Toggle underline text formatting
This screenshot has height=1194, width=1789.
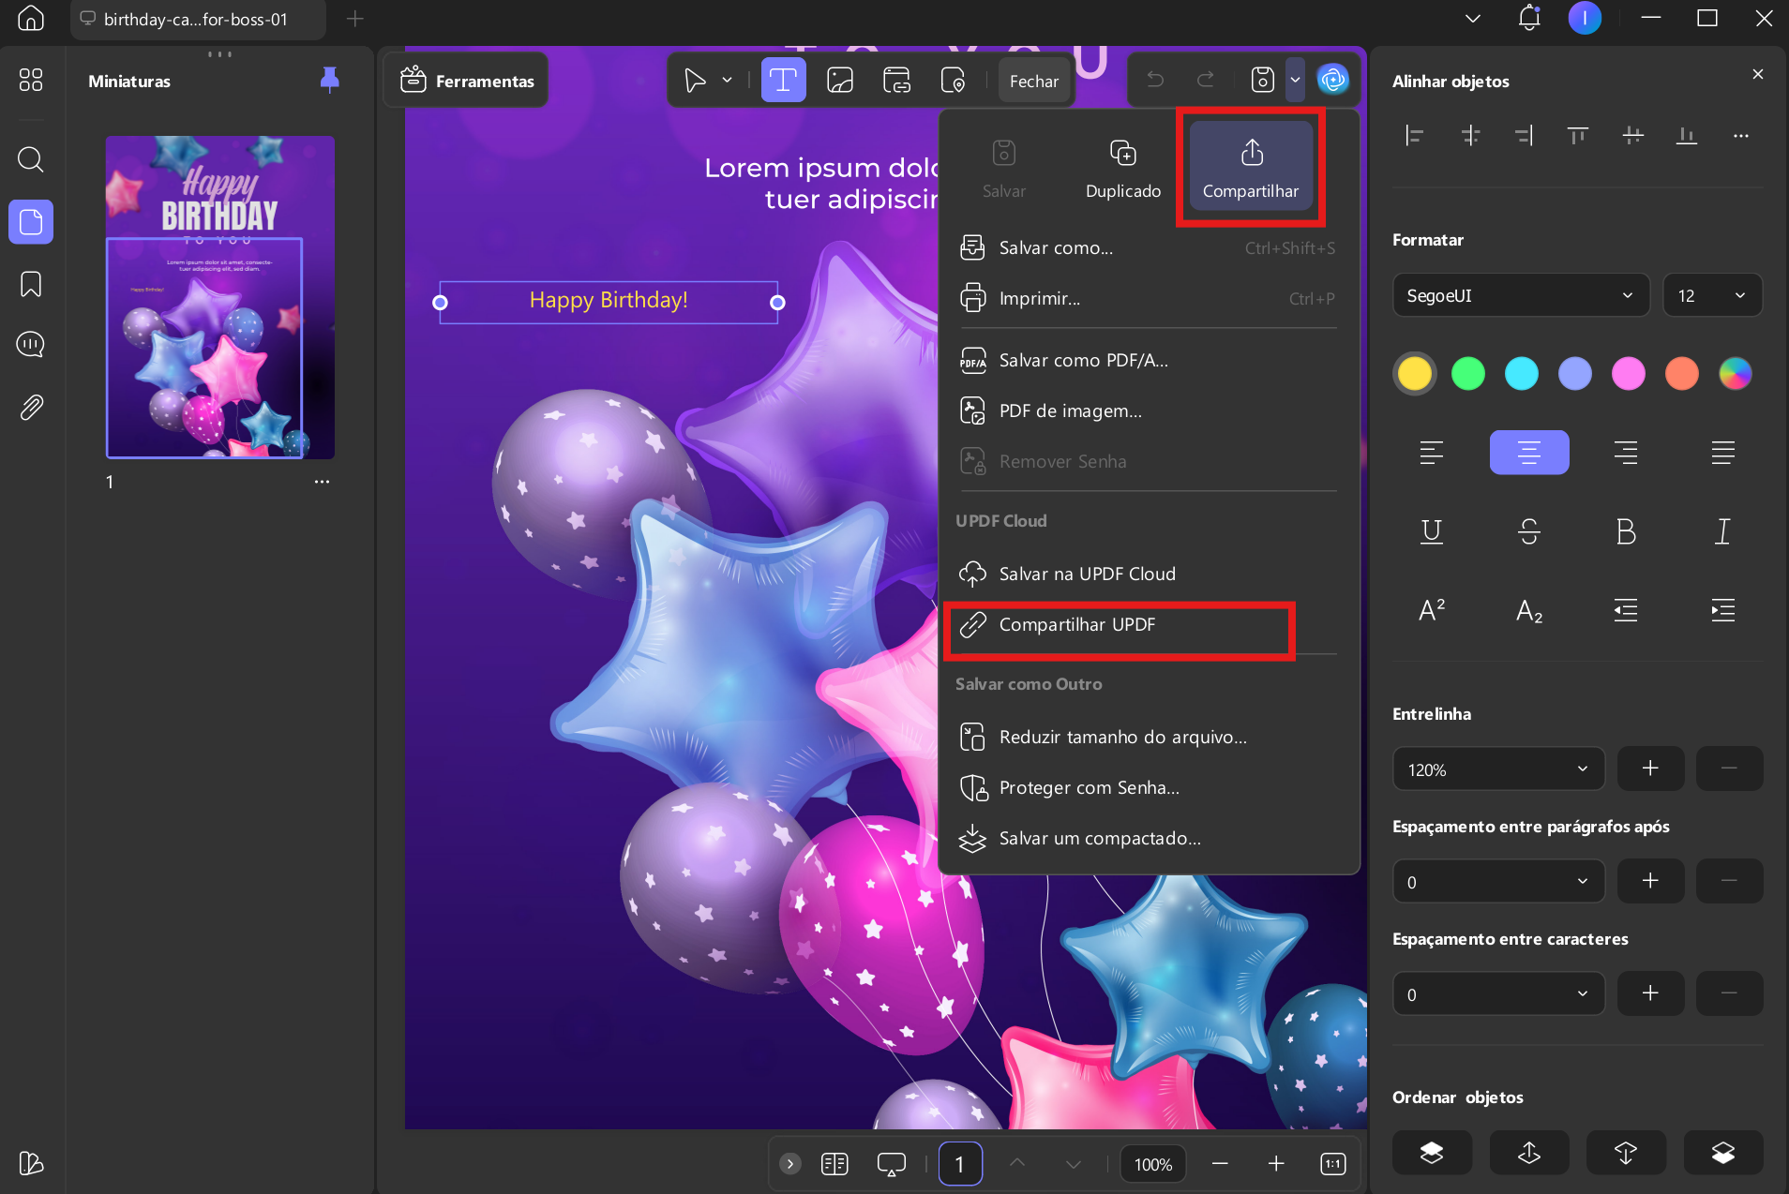point(1432,531)
